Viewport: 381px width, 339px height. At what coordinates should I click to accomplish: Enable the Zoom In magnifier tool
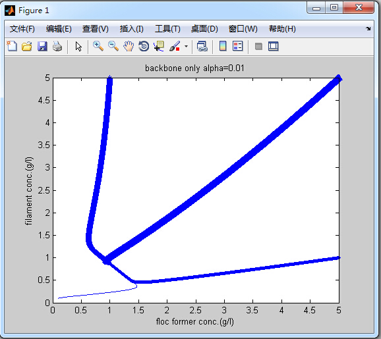click(98, 46)
